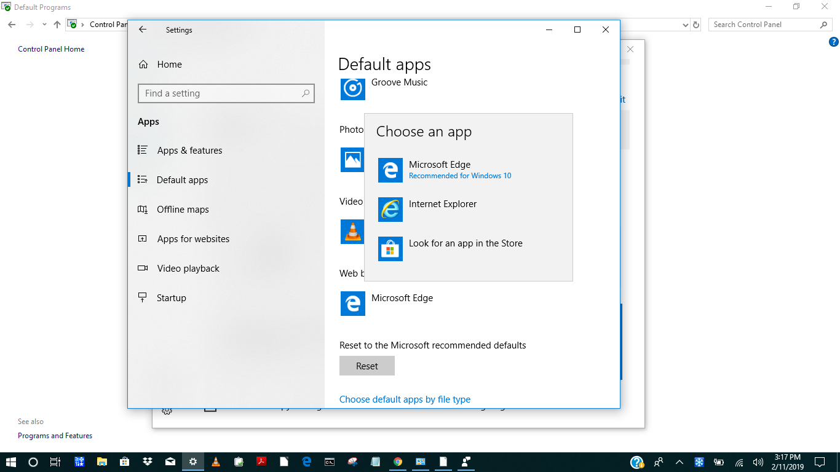Open Microsoft Store from the taskbar

pyautogui.click(x=125, y=462)
